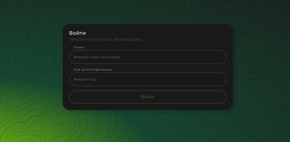Select the Войти heading at card top

coord(77,33)
